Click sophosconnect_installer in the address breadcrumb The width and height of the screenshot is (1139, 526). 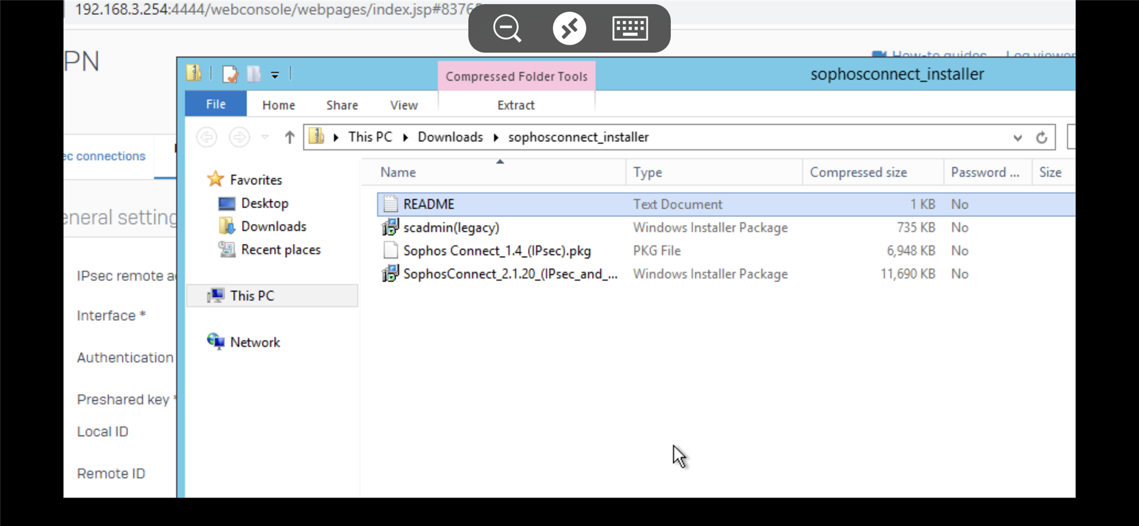pos(578,137)
